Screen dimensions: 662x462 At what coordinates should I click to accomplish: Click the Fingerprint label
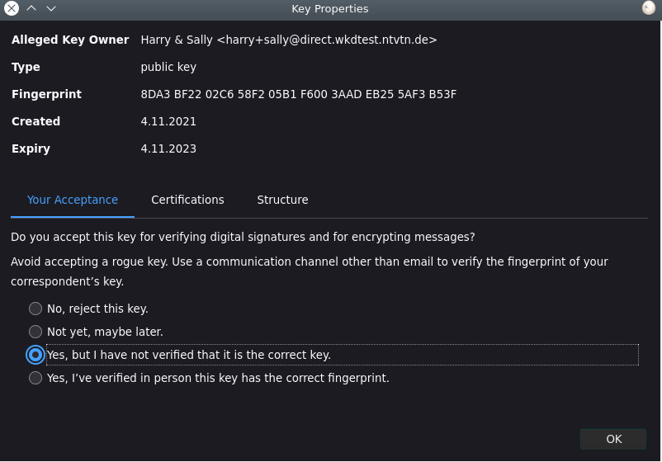[46, 94]
